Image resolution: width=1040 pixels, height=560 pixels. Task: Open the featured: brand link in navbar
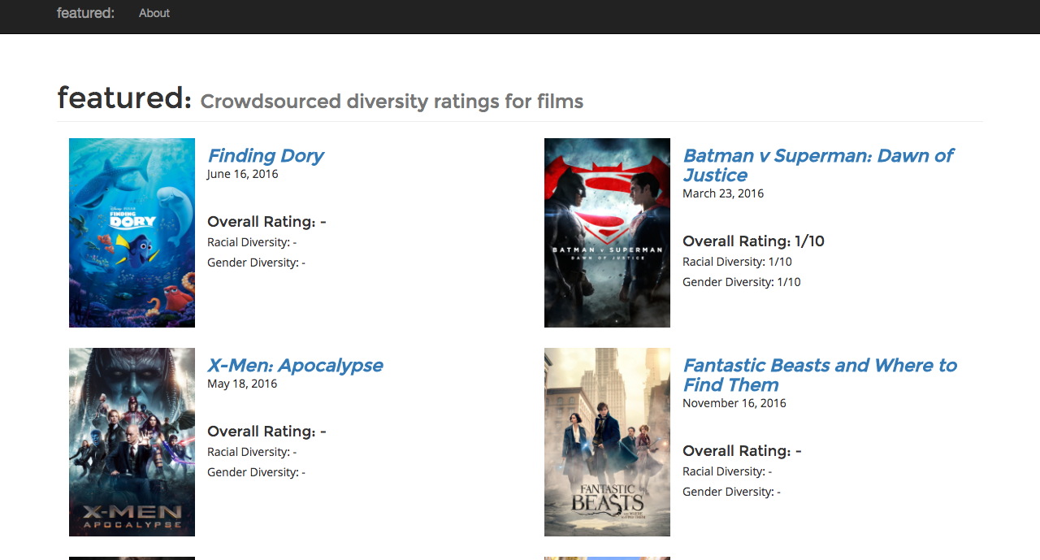coord(85,13)
